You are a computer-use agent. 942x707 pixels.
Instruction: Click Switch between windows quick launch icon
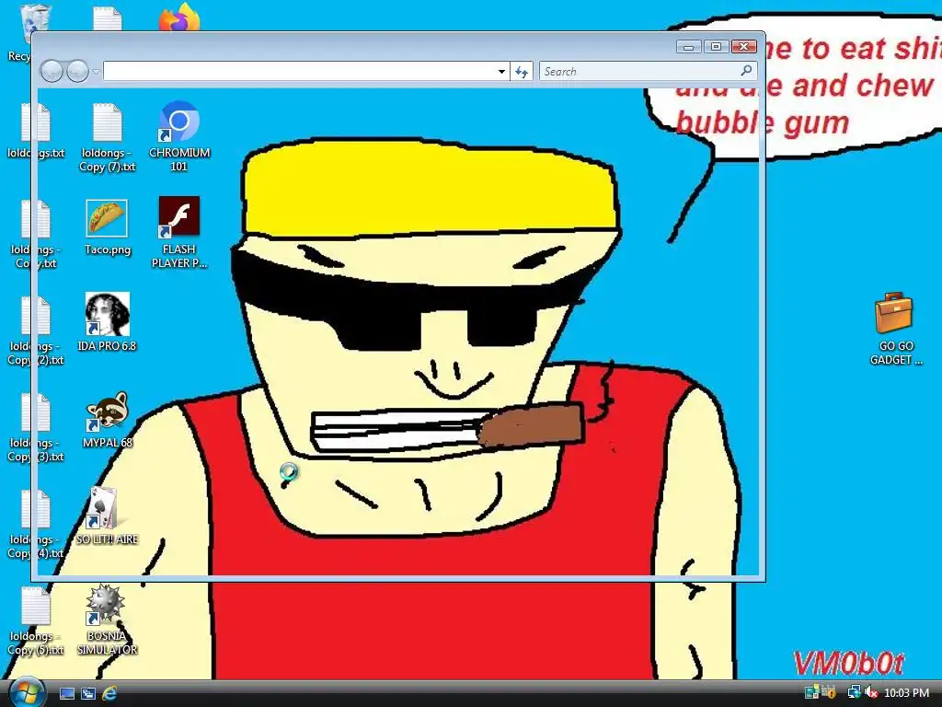(x=88, y=693)
